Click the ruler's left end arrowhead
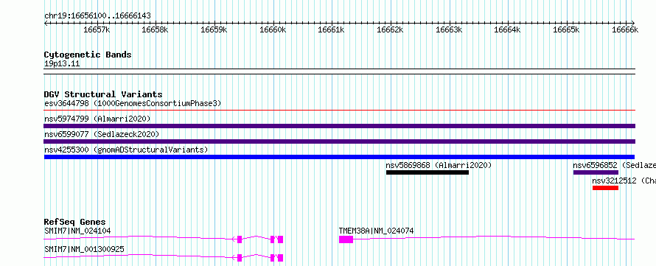This screenshot has height=266, width=656. [46, 23]
